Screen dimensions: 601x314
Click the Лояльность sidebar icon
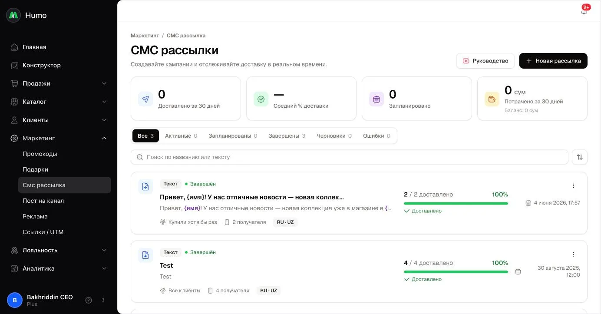(14, 250)
